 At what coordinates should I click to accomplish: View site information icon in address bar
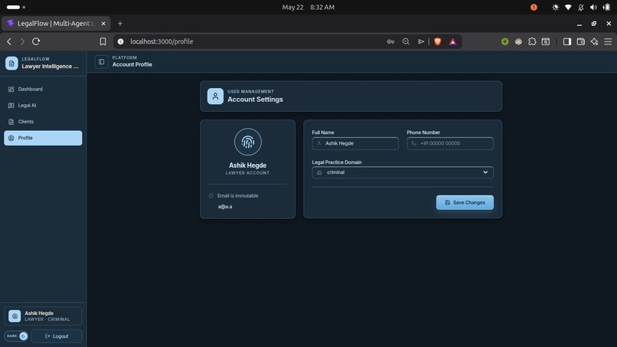(121, 41)
